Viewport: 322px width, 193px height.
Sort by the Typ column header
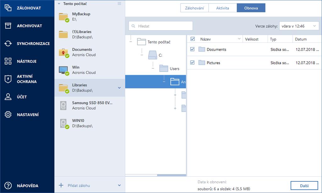273,39
